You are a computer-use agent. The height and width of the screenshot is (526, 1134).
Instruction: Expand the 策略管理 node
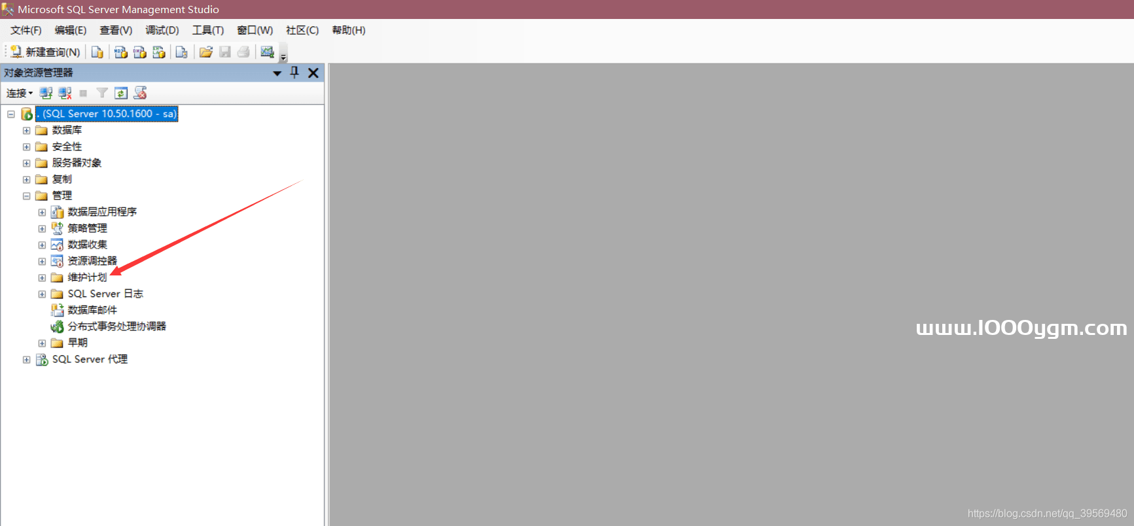click(x=42, y=228)
